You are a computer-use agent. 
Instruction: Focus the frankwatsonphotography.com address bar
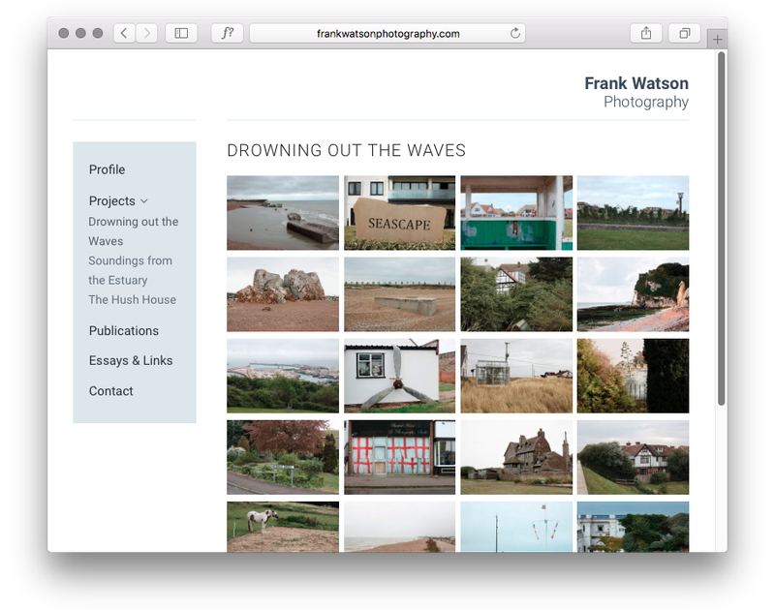(x=387, y=33)
